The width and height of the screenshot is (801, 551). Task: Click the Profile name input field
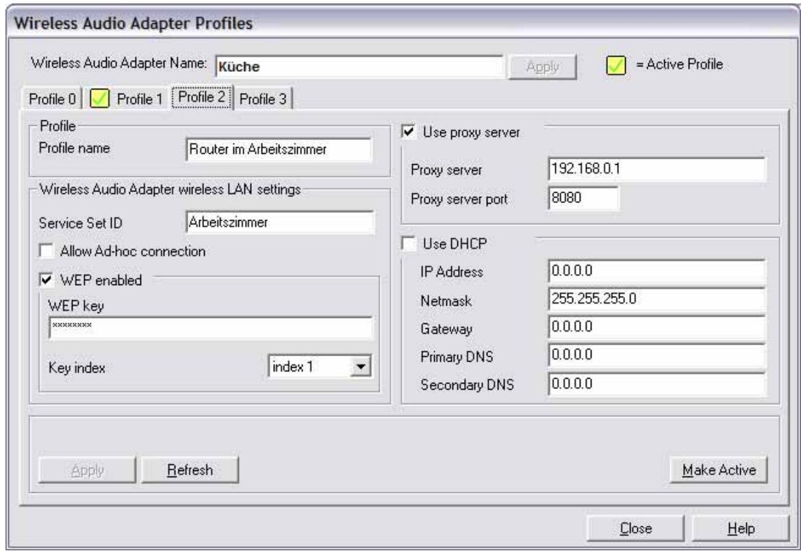tap(279, 150)
